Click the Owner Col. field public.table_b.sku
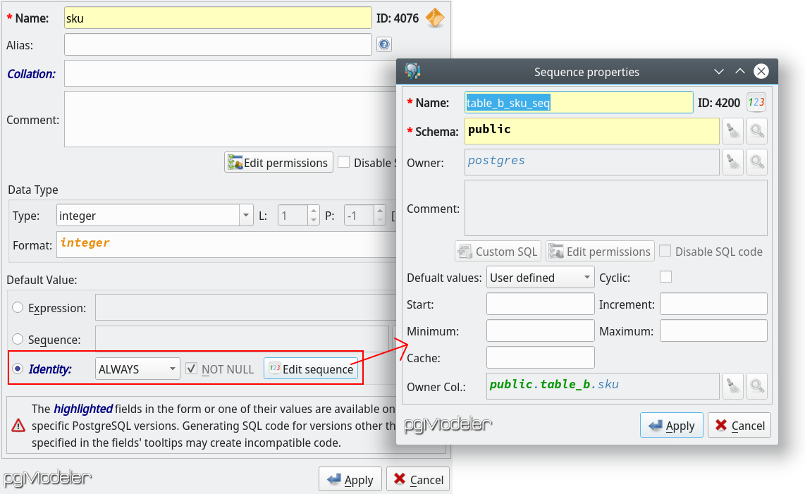Viewport: 805px width, 494px height. (603, 386)
